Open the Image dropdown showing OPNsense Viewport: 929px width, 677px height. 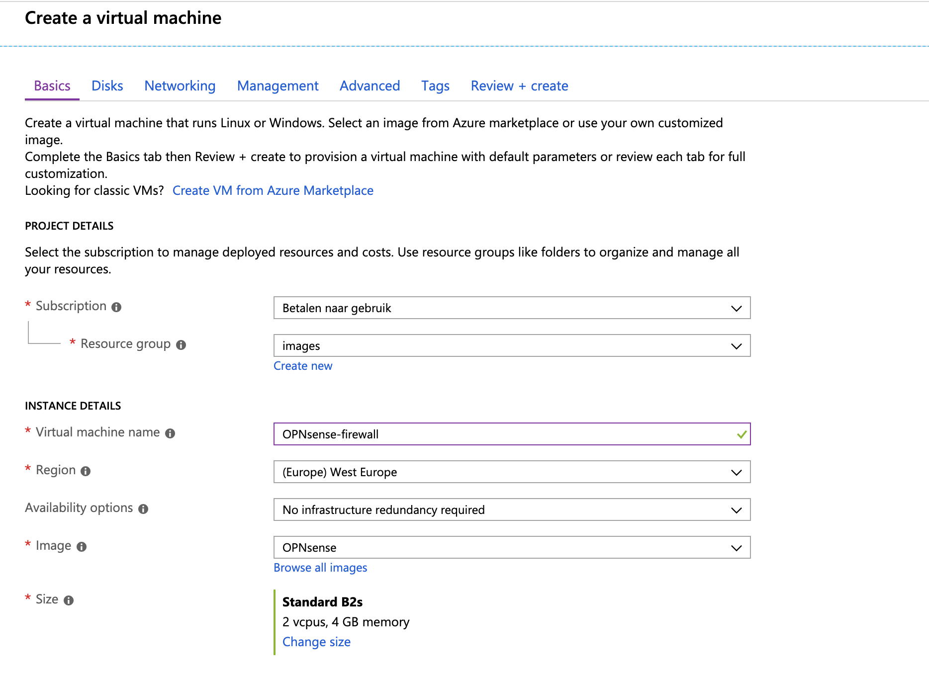pyautogui.click(x=511, y=548)
